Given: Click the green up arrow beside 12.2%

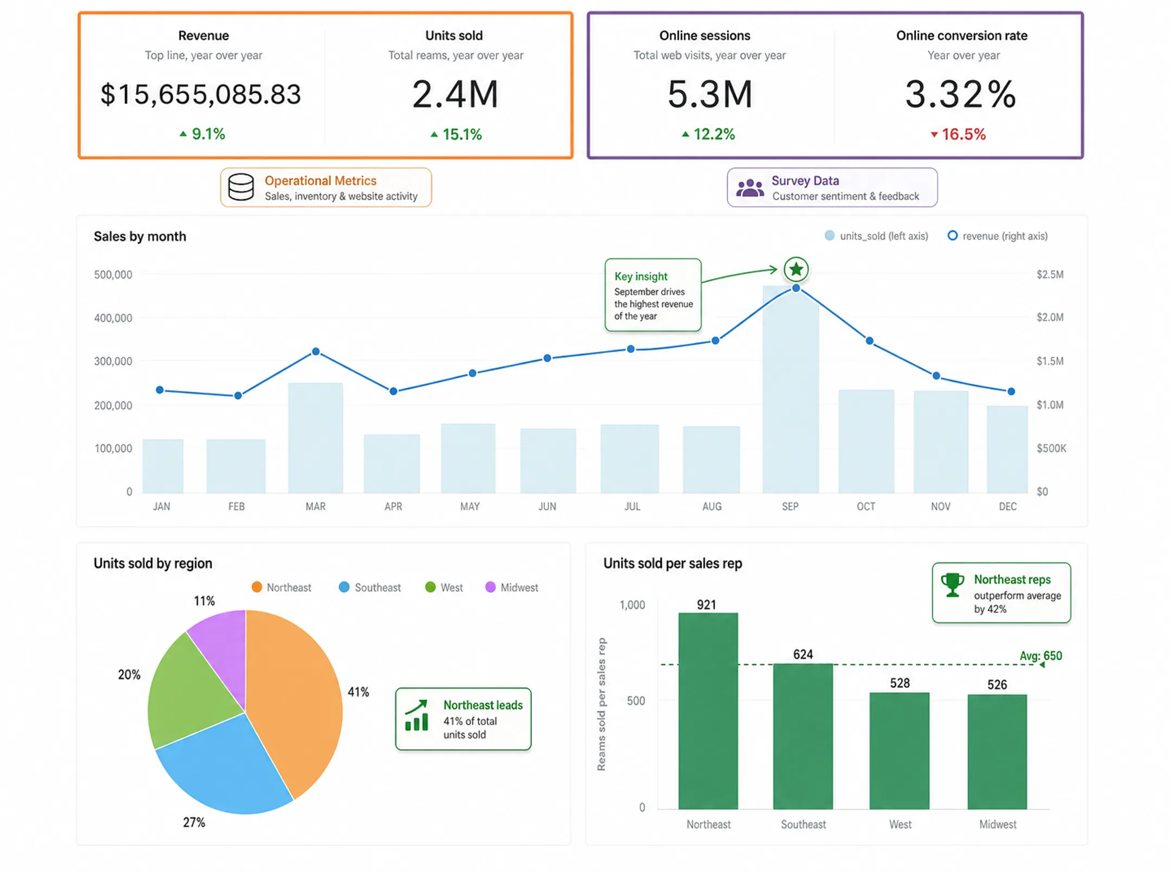Looking at the screenshot, I should pyautogui.click(x=685, y=134).
